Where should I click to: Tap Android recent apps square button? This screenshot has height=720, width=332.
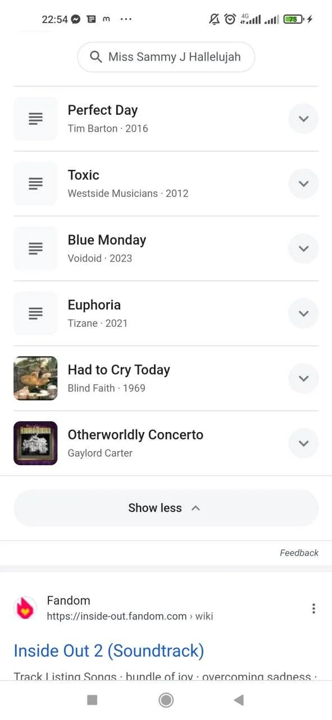[x=92, y=700]
